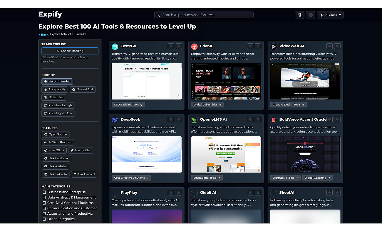
Task: Click the Open eLMS AI green logo
Action: coord(194,120)
